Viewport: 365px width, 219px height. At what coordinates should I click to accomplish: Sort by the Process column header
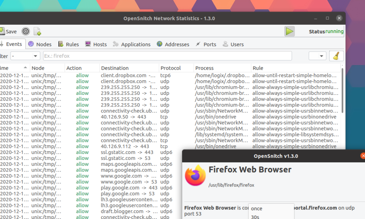(x=222, y=68)
